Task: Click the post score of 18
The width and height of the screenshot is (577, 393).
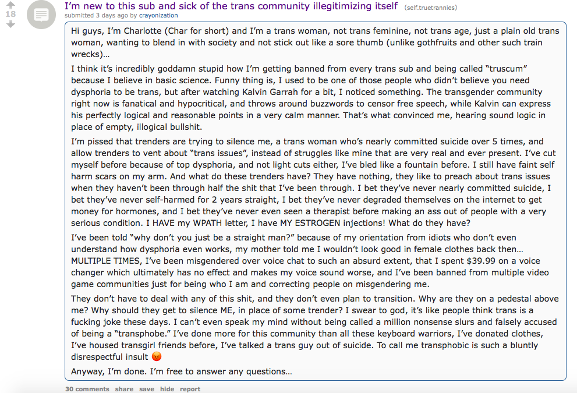Action: pyautogui.click(x=10, y=15)
